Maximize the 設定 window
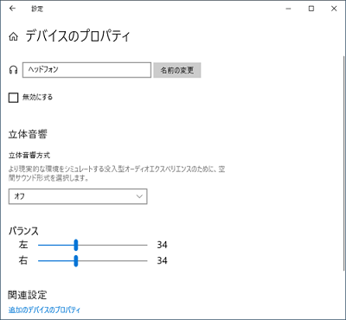 pyautogui.click(x=311, y=9)
